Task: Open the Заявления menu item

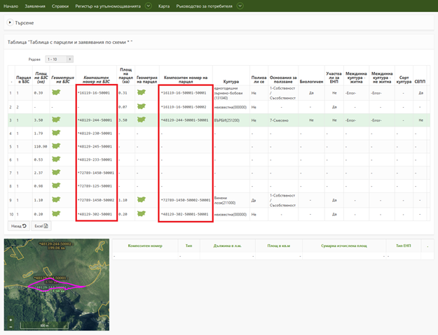Action: 35,6
